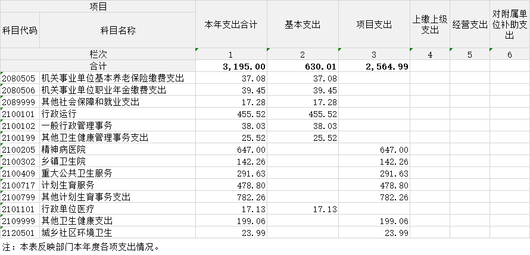Click the 上缴上级支出 header cell
This screenshot has height=255, width=530.
(430, 24)
